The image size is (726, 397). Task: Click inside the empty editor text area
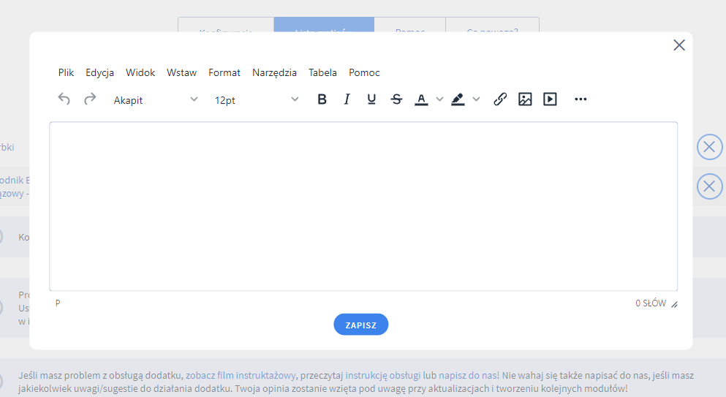363,206
